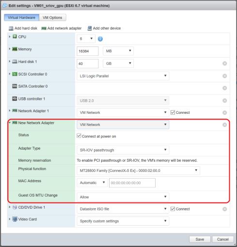
Task: Click the Network Adapter 1 icon
Action: click(15, 111)
